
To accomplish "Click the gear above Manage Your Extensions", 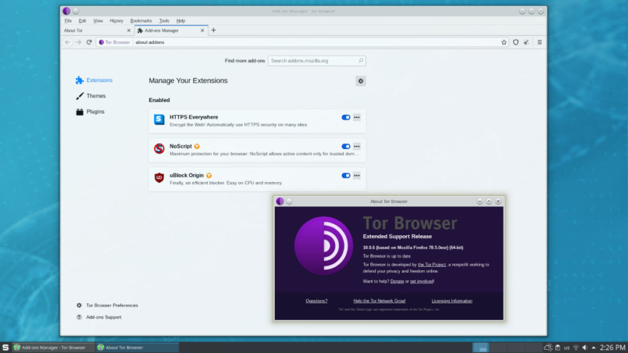I will click(361, 80).
